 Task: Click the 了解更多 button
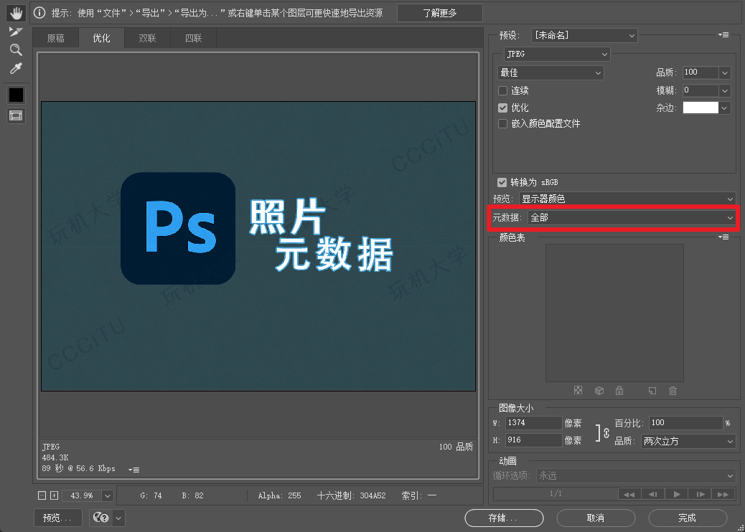coord(439,13)
